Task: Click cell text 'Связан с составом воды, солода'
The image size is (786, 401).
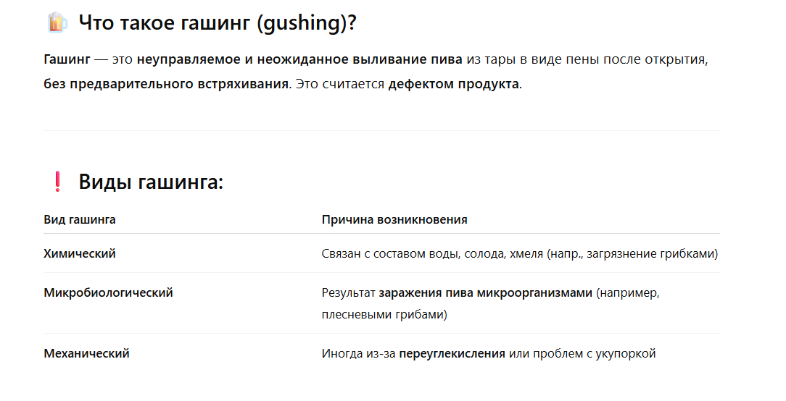Action: pyautogui.click(x=414, y=254)
